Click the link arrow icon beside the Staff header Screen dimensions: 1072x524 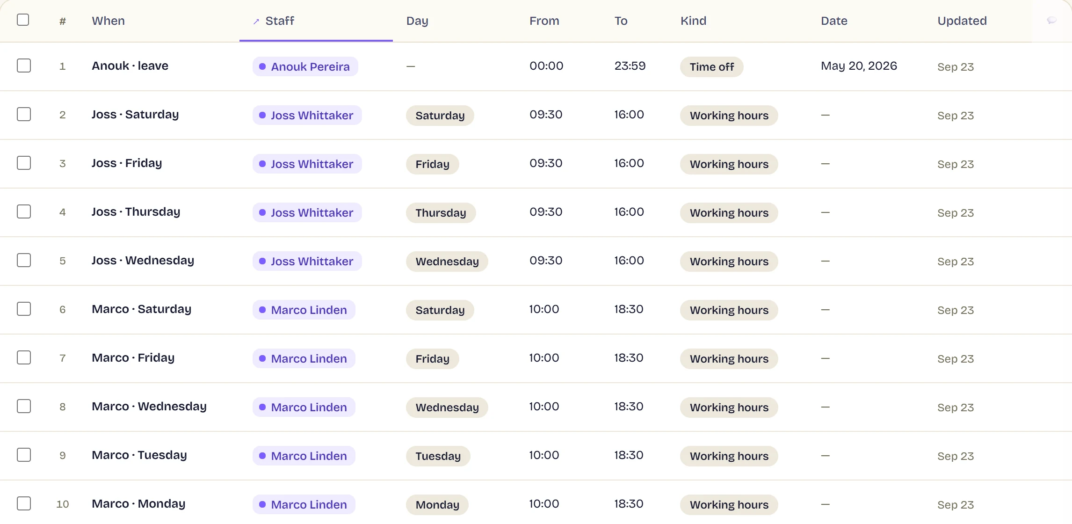coord(256,22)
